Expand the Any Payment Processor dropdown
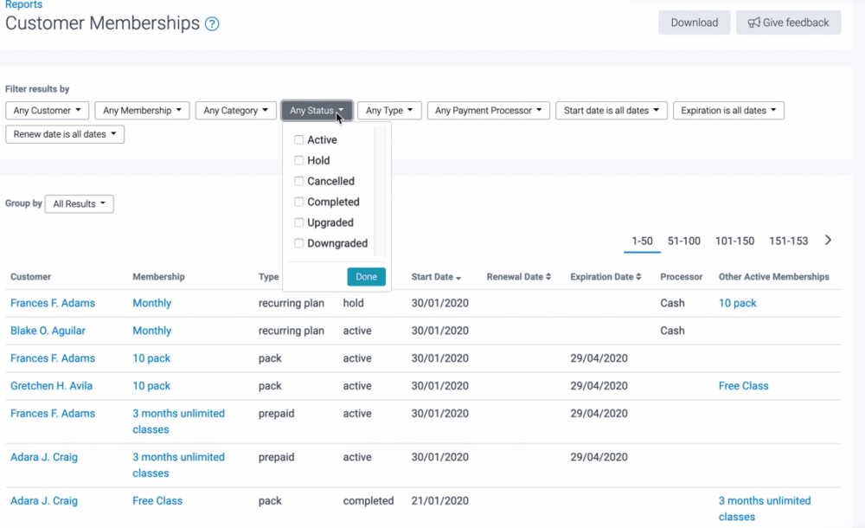 (x=488, y=111)
